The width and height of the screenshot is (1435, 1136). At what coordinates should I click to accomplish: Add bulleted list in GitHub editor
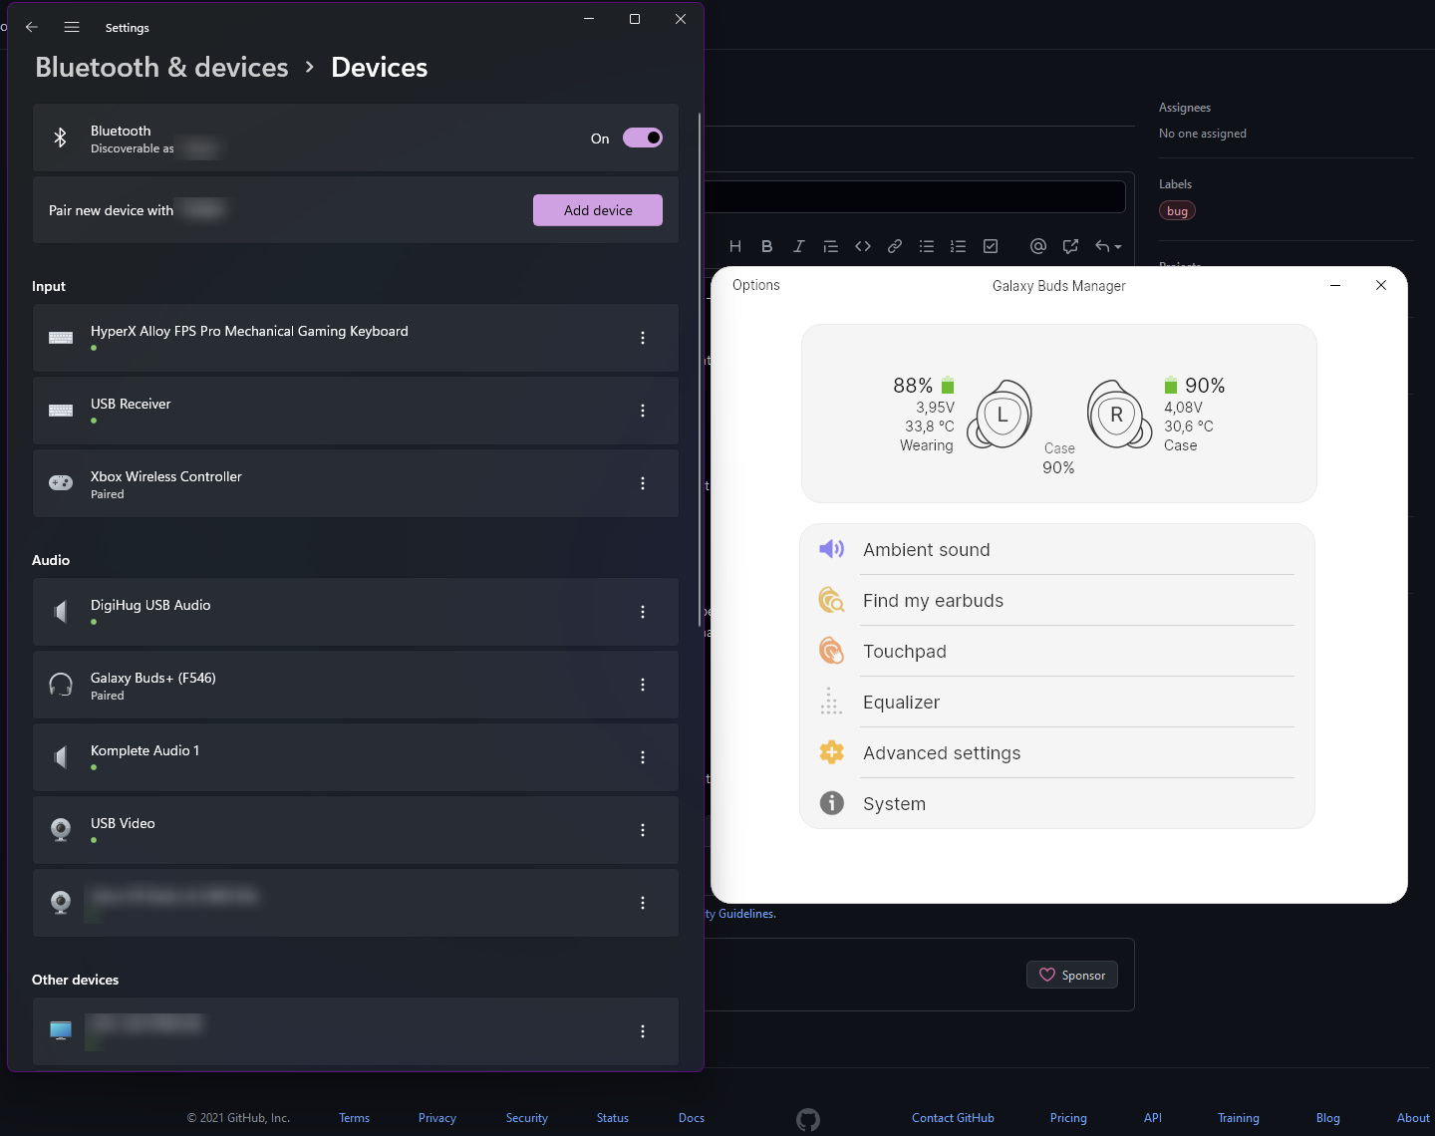tap(927, 246)
